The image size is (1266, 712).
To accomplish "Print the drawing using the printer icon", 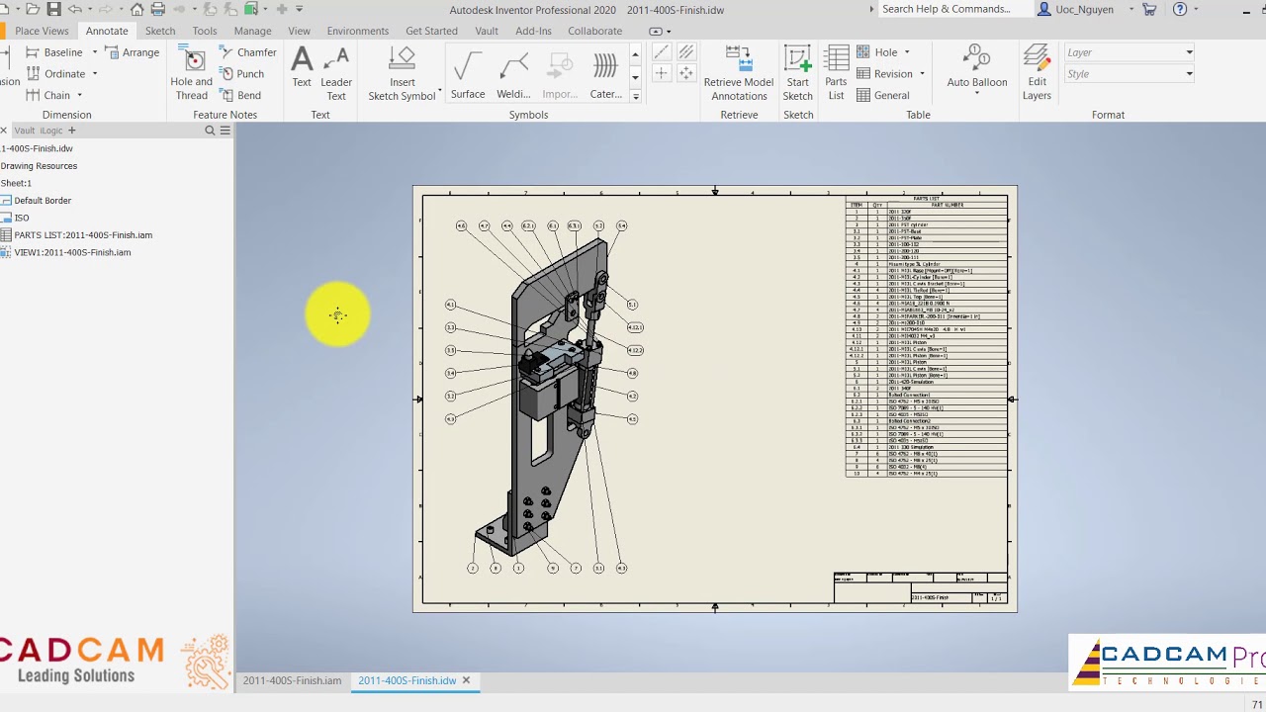I will 157,9.
